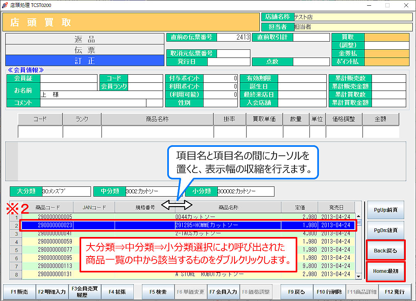Click the 商品コード column header

[48, 207]
